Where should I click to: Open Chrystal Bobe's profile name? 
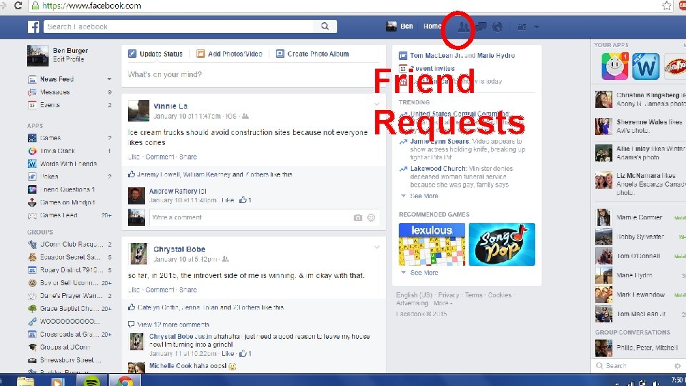(179, 249)
